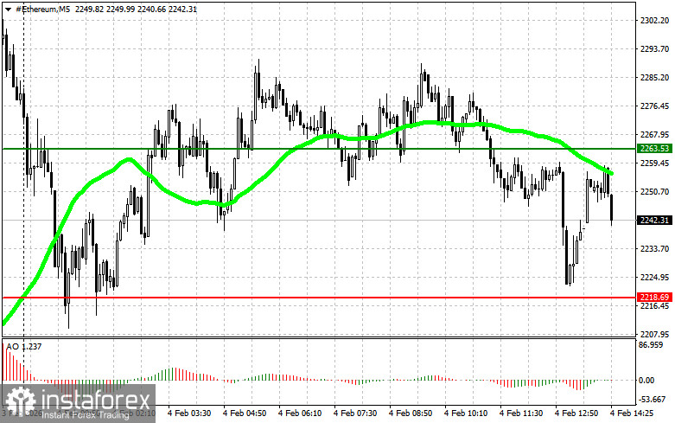675x423 pixels.
Task: Click price scale value 2267.95
Action: 654,134
